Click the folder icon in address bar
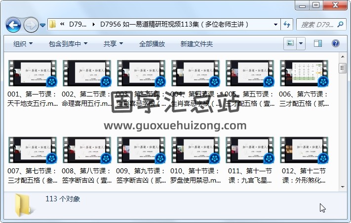351x223 pixels. pos(53,24)
